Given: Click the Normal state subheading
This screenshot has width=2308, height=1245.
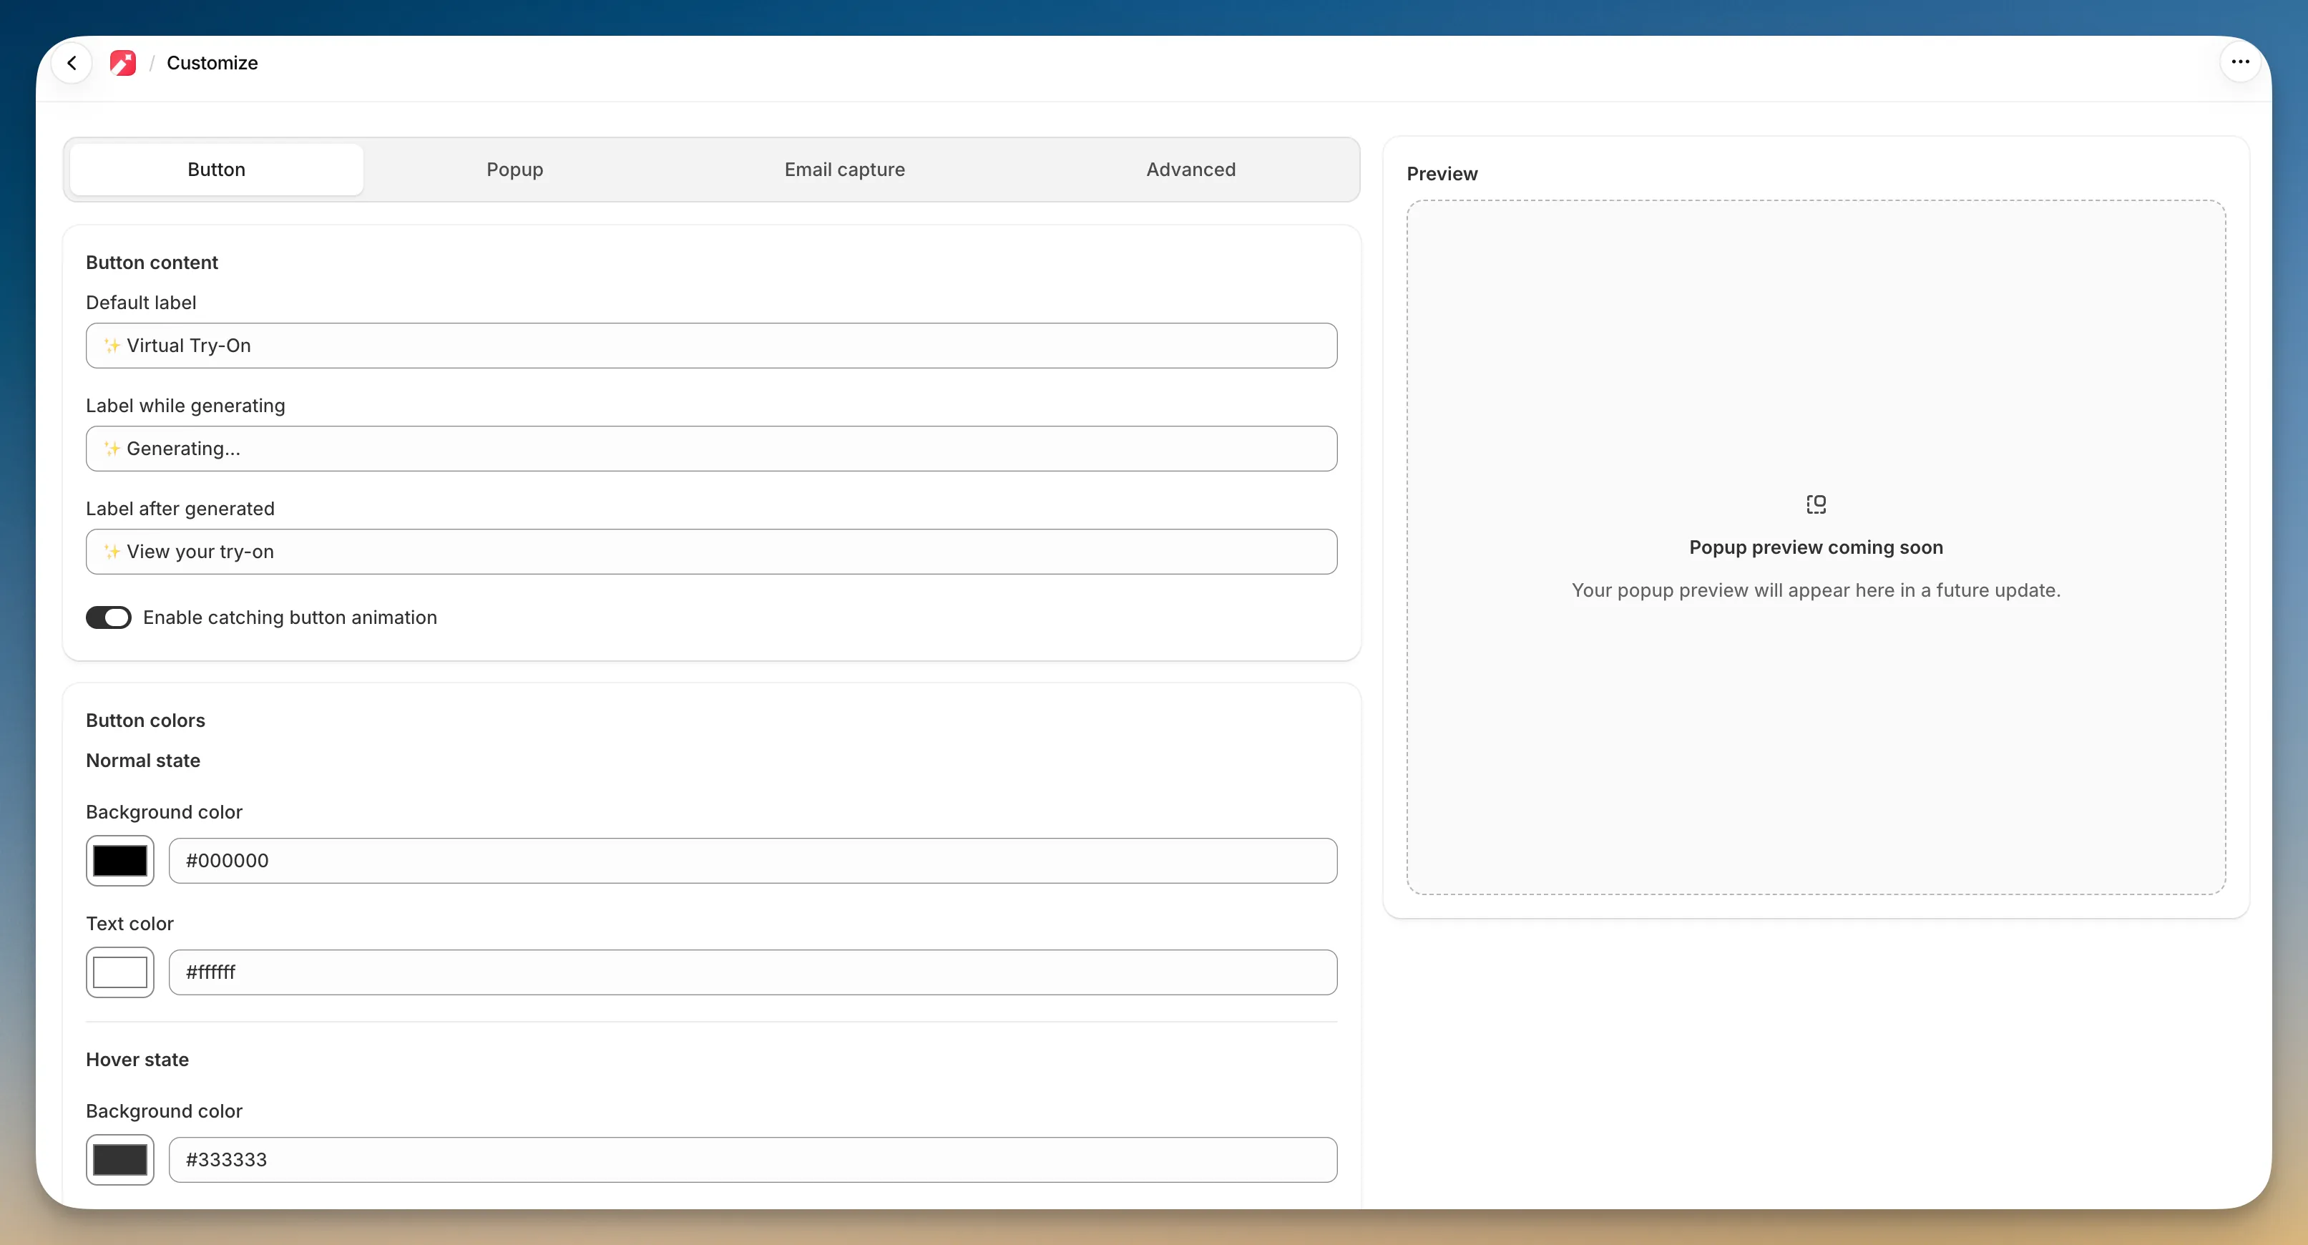Looking at the screenshot, I should tap(142, 761).
